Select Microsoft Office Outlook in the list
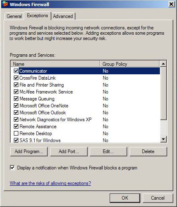Screen dimensions: 177x207 pos(43,113)
